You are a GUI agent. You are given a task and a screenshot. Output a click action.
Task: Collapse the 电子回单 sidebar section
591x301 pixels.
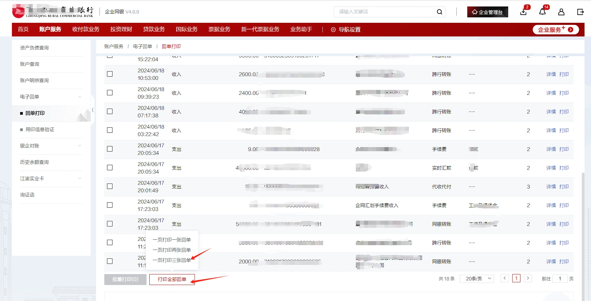click(x=80, y=97)
